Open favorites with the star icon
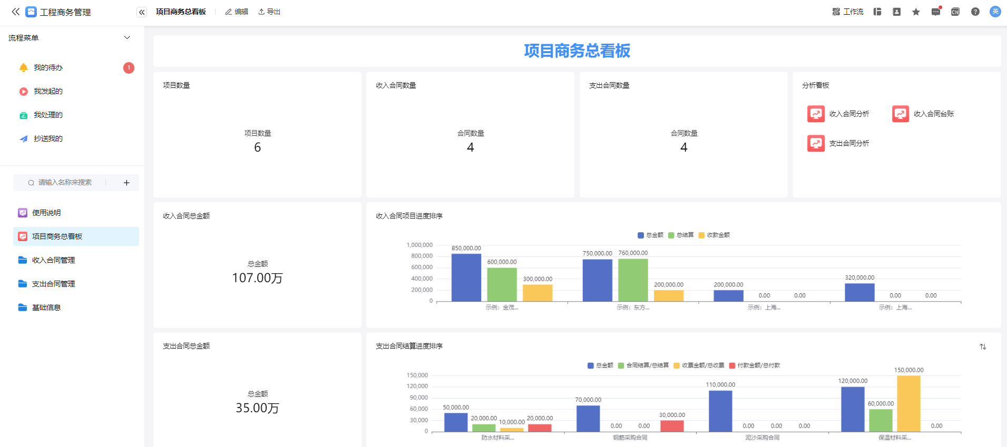1007x447 pixels. tap(916, 12)
